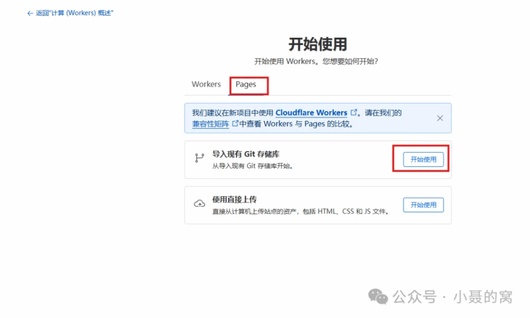Click the 从导入现有 Git 存储库开始 description
Screen dimensions: 530x318
[x=253, y=166]
